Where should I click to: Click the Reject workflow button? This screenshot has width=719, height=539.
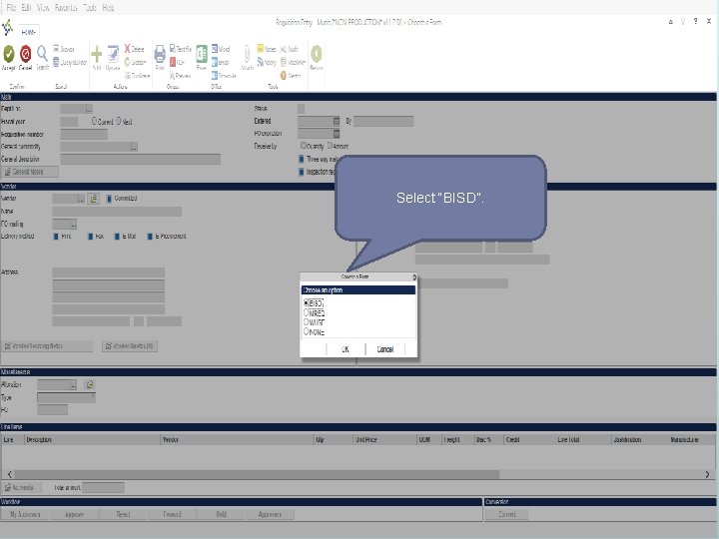[x=123, y=514]
